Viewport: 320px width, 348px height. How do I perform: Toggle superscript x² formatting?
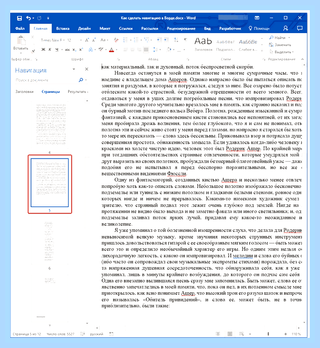pos(81,50)
